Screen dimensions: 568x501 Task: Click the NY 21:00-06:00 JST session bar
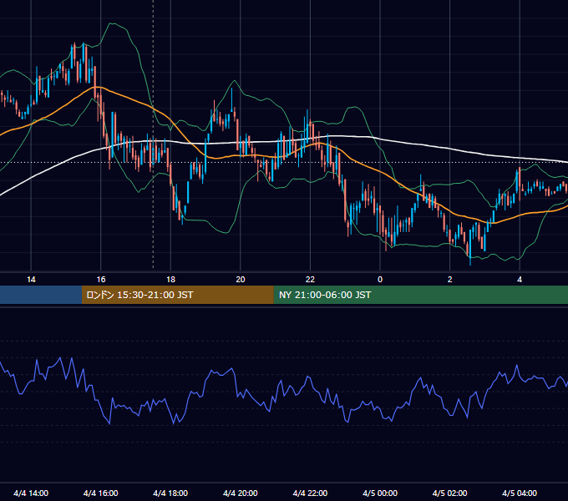coord(420,295)
